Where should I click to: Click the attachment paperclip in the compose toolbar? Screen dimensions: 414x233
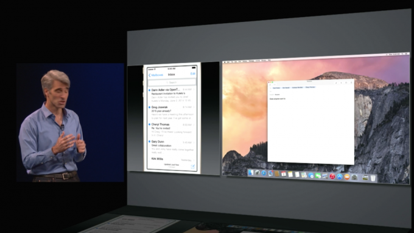tap(336, 83)
